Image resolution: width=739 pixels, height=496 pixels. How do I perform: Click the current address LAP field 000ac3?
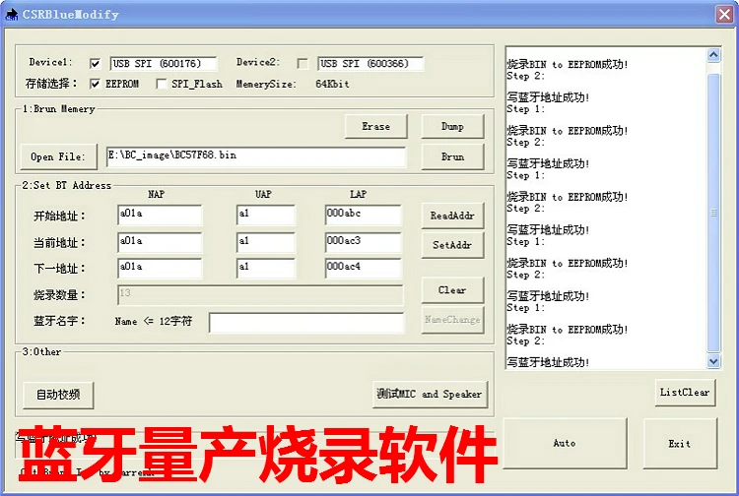364,242
